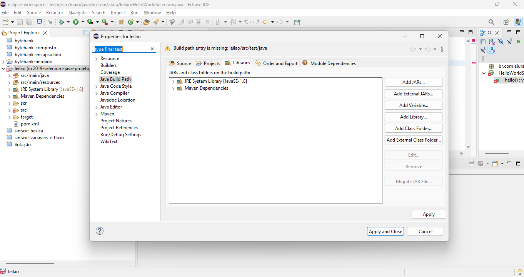The width and height of the screenshot is (524, 277).
Task: Click the Open Type folder icon
Action: point(146,22)
